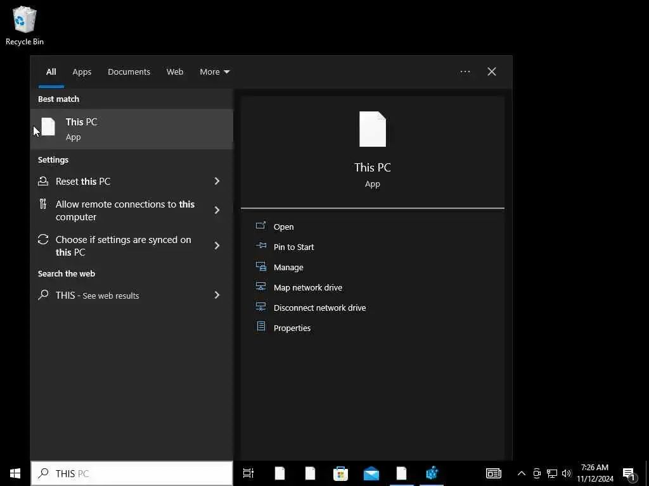Switch to the Web tab

(x=175, y=72)
